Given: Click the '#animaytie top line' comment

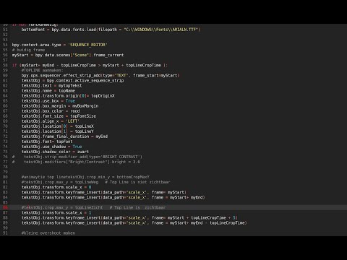Looking at the screenshot, I should [x=85, y=177].
